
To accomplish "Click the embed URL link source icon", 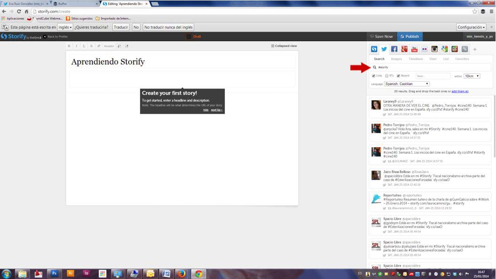I will click(x=465, y=49).
